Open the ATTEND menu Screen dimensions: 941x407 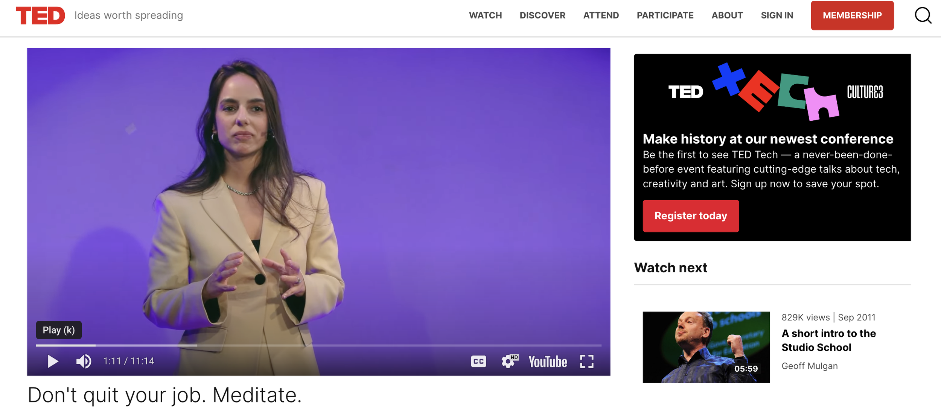(x=601, y=15)
